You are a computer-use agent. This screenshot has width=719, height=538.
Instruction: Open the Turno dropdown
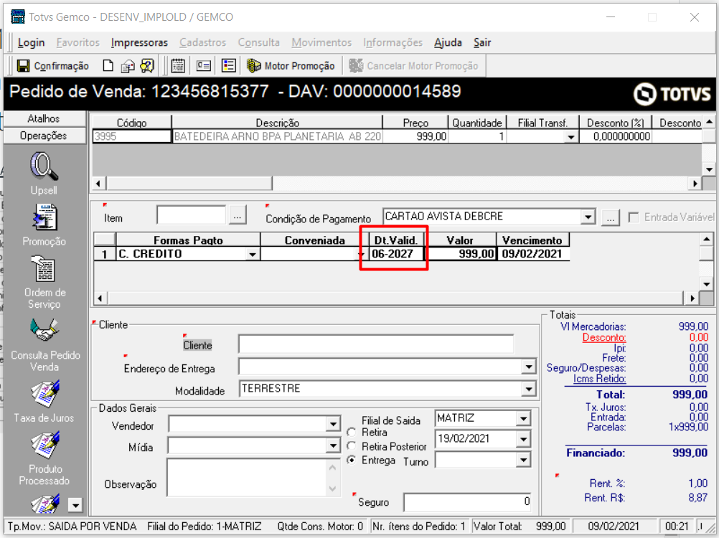click(x=523, y=460)
